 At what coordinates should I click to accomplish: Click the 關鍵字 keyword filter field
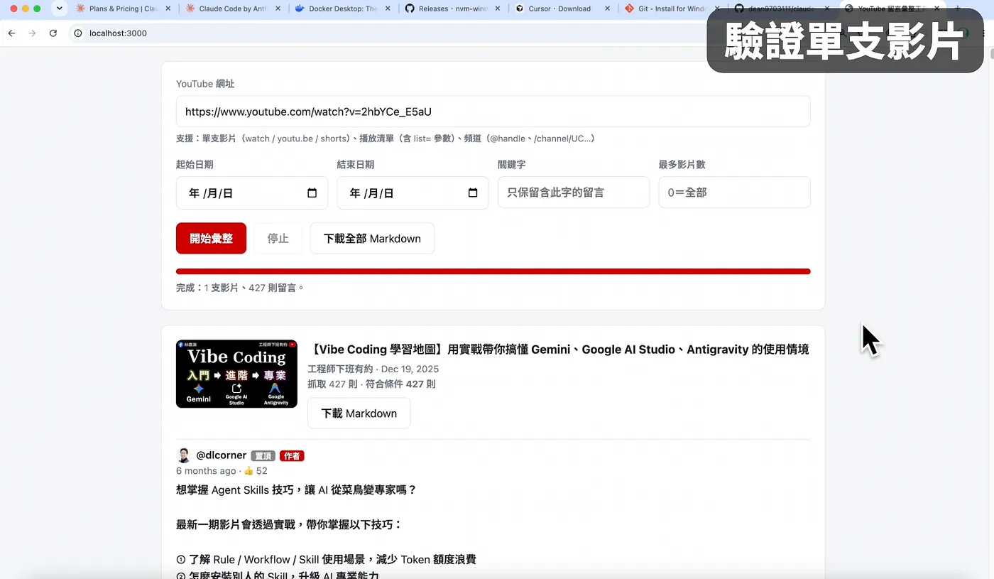click(x=574, y=193)
